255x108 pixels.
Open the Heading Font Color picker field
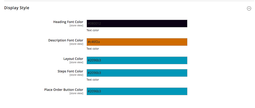[137, 24]
